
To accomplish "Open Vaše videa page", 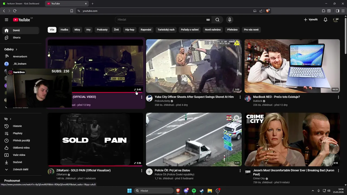I will pos(21,155).
